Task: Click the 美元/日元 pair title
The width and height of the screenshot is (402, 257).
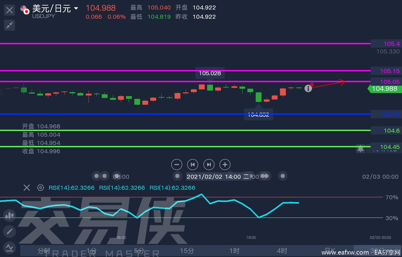Action: [x=52, y=8]
